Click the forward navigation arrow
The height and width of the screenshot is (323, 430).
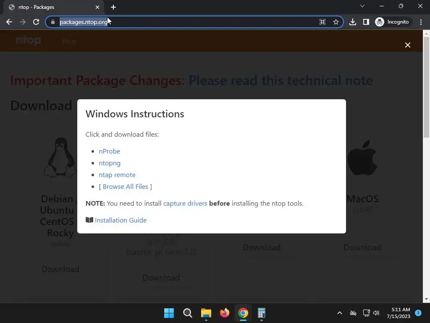click(x=23, y=22)
